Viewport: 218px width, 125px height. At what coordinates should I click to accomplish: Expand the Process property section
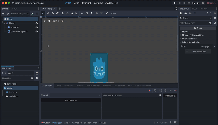tap(186, 32)
